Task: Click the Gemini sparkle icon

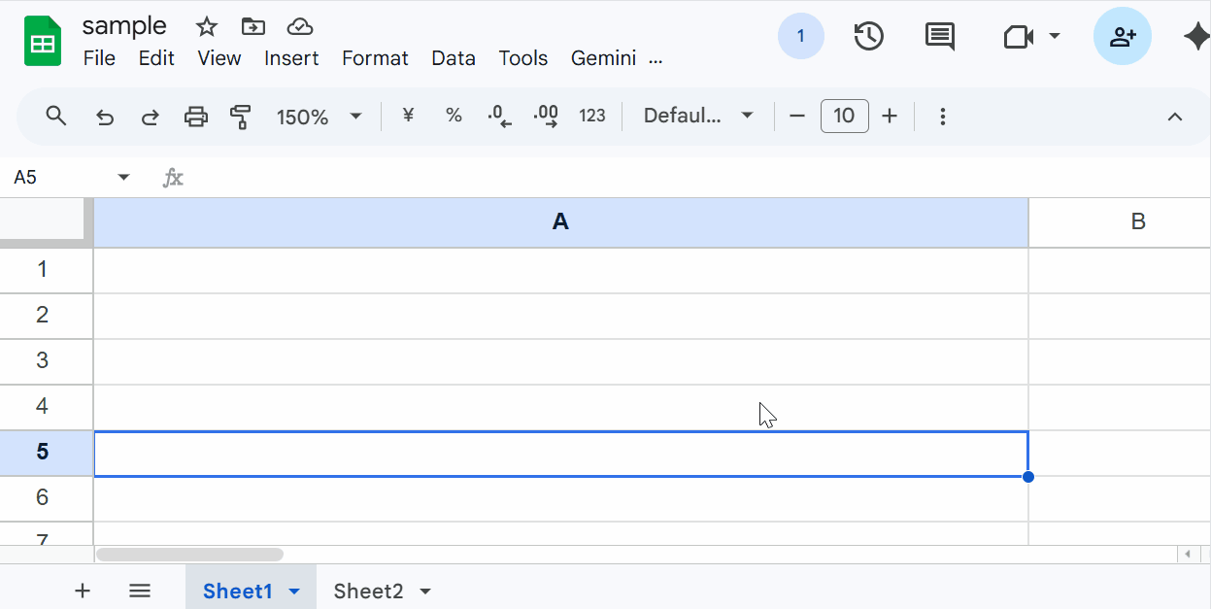Action: 1195,37
